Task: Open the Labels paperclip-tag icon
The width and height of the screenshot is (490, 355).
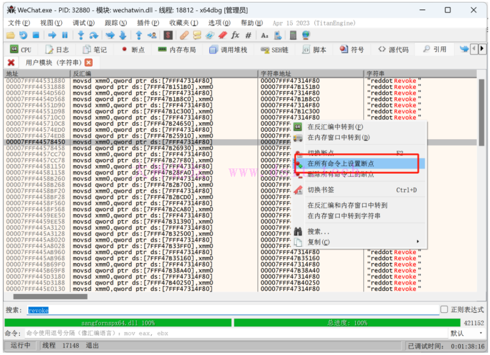Action: pyautogui.click(x=210, y=35)
